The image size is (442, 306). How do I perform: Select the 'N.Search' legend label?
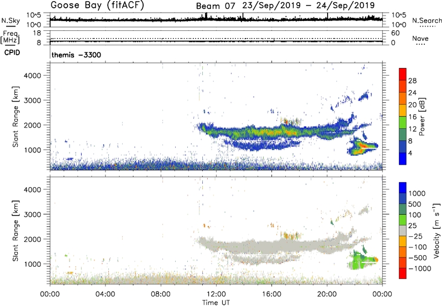(x=427, y=20)
